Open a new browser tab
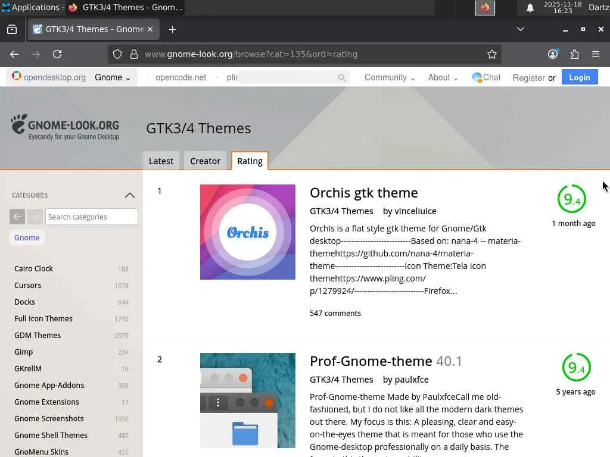Image resolution: width=610 pixels, height=457 pixels. point(172,30)
